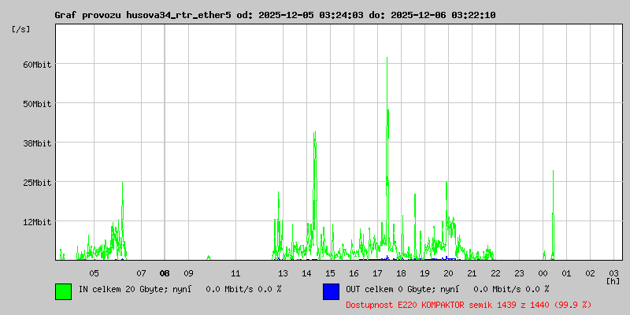Select the 14 hour label on x-axis

pyautogui.click(x=306, y=272)
